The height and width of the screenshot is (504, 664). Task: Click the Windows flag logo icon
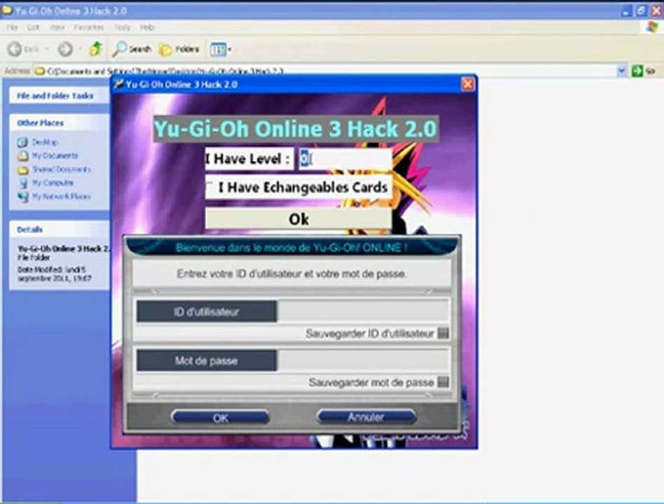pos(653,27)
